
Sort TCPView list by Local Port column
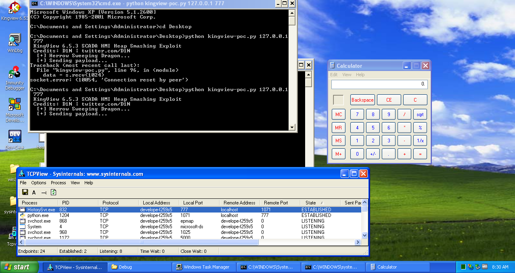coord(199,203)
